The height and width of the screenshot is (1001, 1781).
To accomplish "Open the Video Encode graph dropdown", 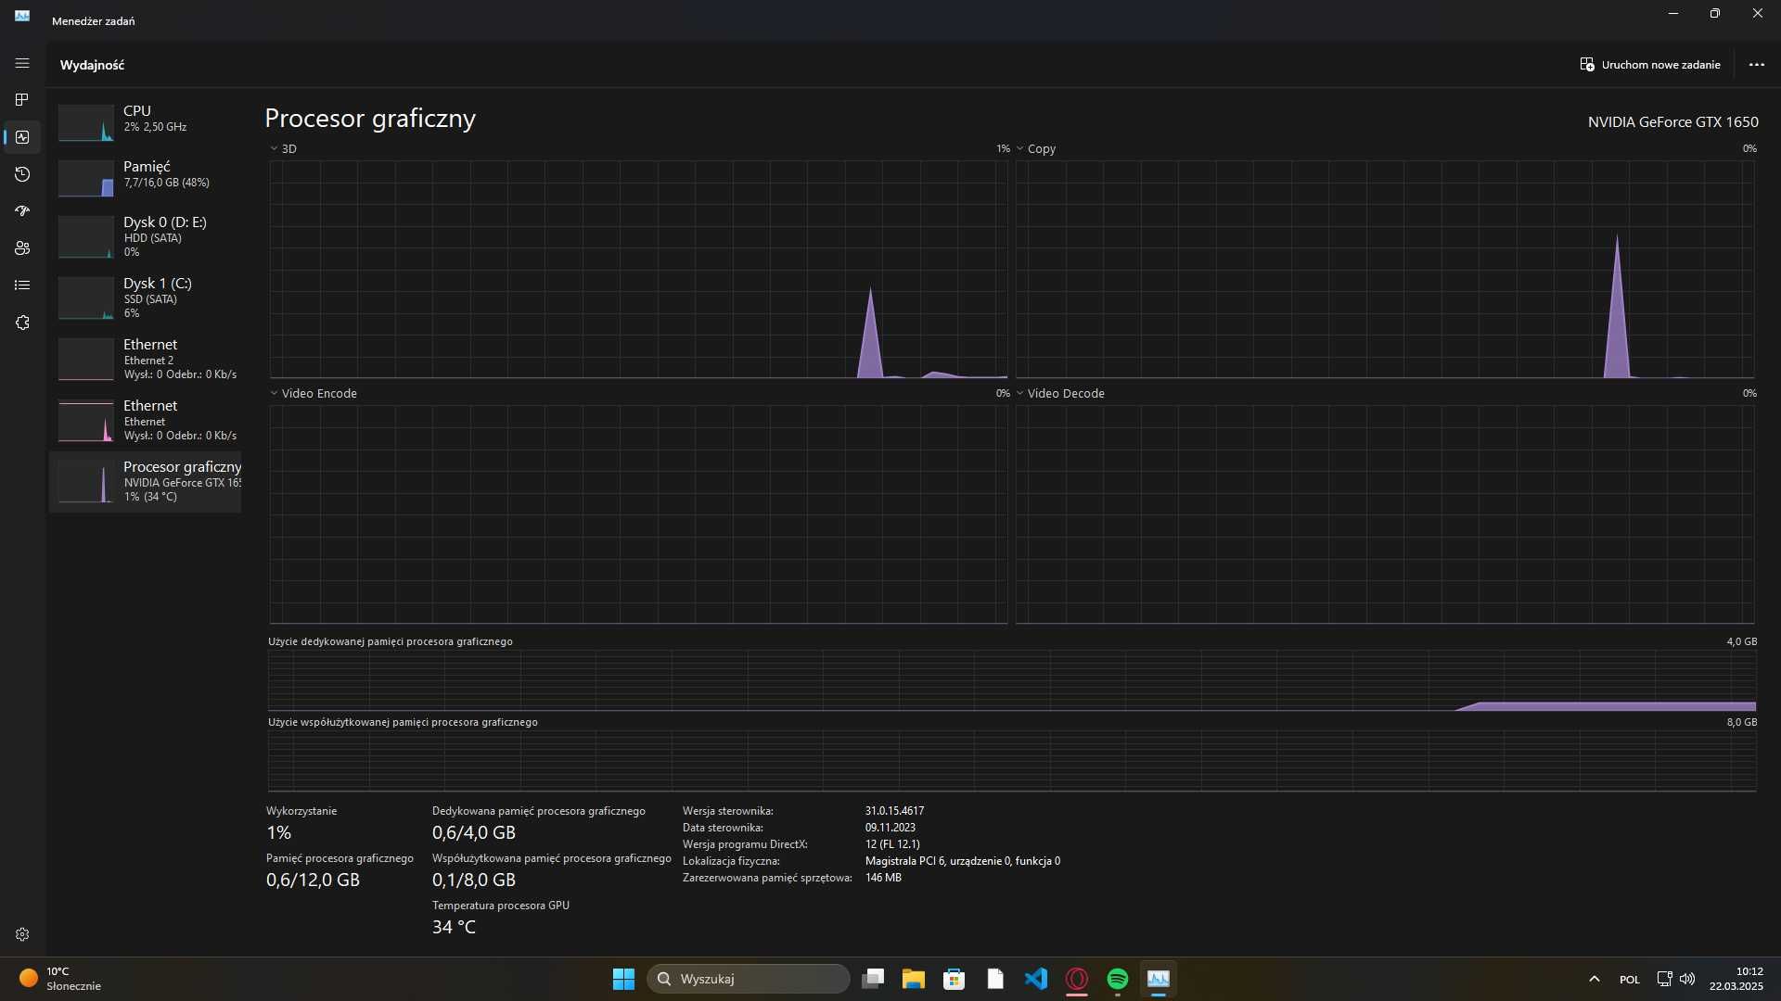I will pos(274,393).
